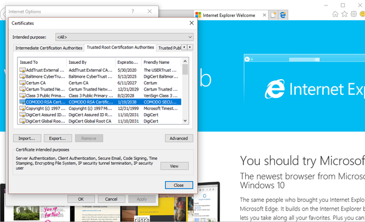Click expiration date 12/31/1999
Screen dimensions: 365x222
(x=128, y=108)
